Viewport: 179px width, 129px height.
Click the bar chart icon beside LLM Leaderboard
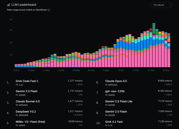point(9,5)
